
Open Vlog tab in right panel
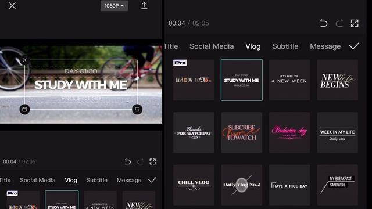pyautogui.click(x=253, y=46)
